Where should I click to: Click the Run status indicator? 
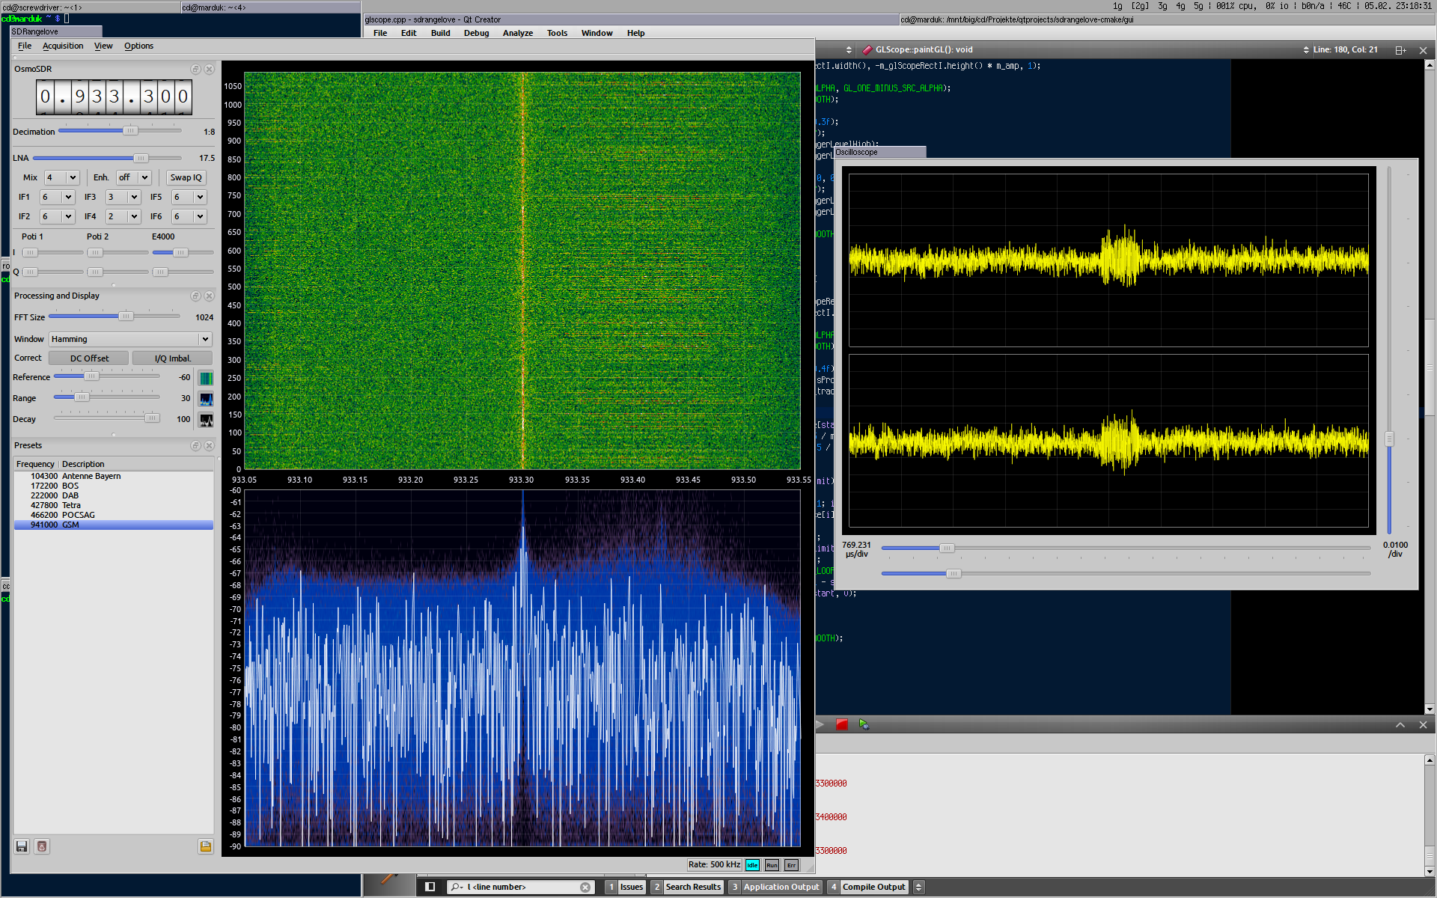coord(772,865)
